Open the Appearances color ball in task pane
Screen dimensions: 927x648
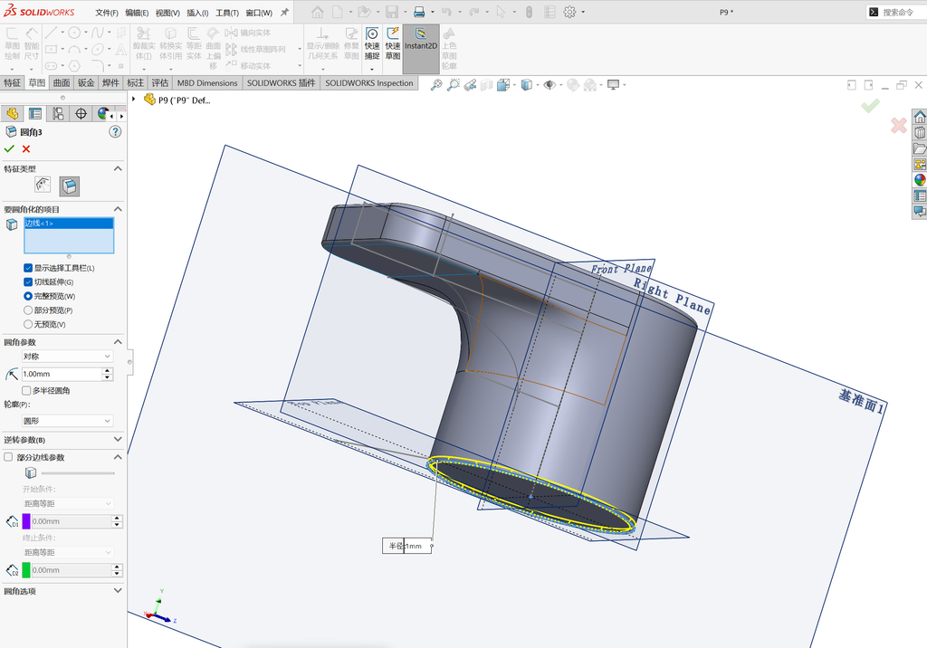(x=920, y=180)
